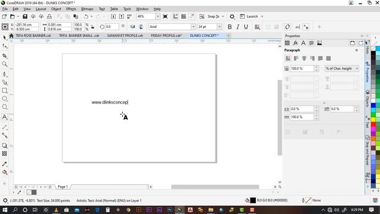This screenshot has width=380, height=214.
Task: Select the Zoom tool
Action: tap(5, 64)
